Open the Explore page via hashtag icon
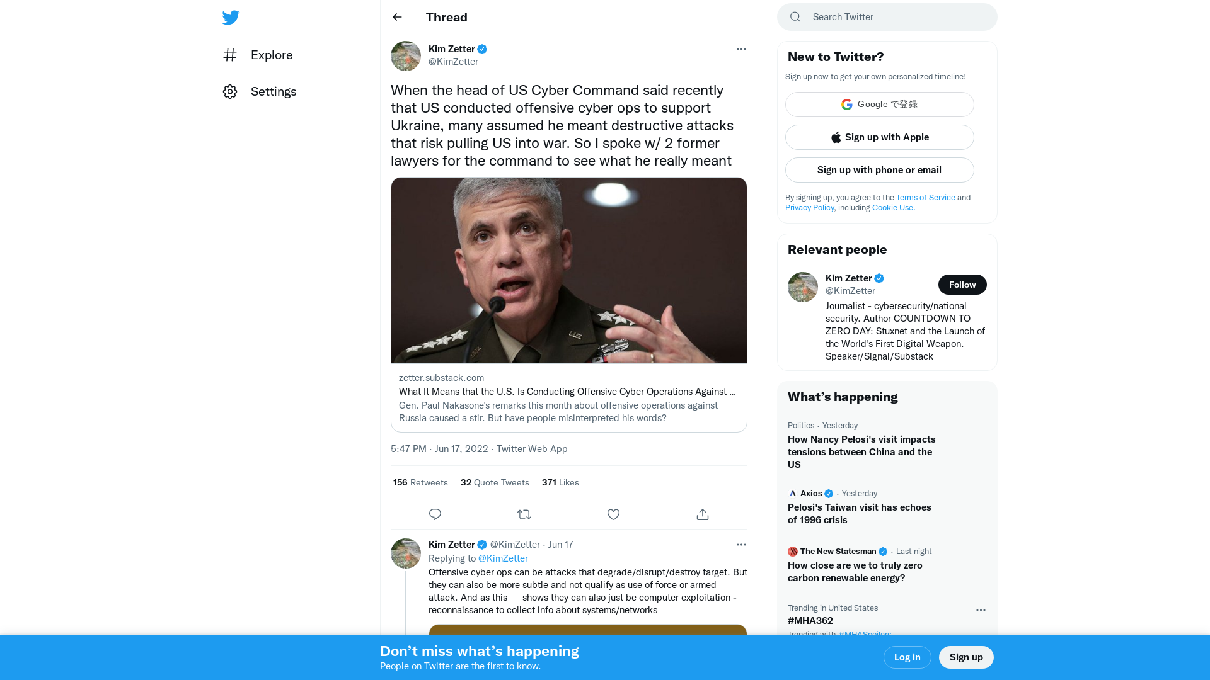Viewport: 1210px width, 680px height. pyautogui.click(x=230, y=55)
